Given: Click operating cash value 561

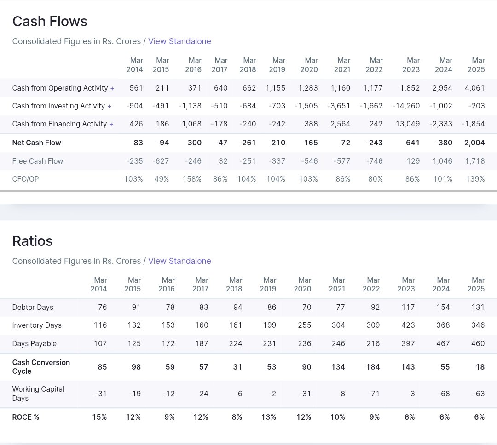Looking at the screenshot, I should pos(136,88).
